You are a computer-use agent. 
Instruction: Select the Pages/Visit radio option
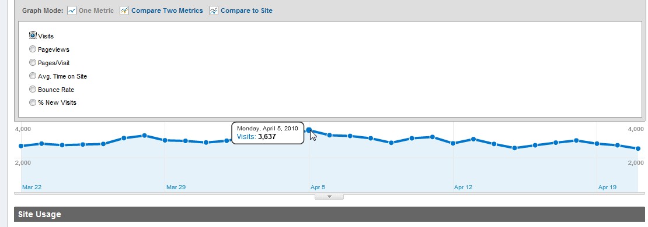pos(33,63)
